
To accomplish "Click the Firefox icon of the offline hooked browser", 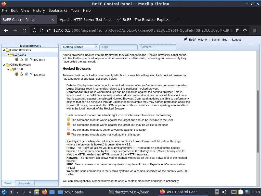I will pos(17,74).
